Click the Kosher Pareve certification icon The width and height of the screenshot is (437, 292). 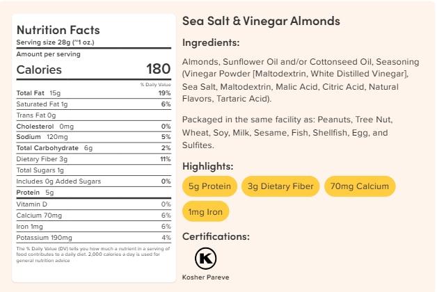[205, 259]
